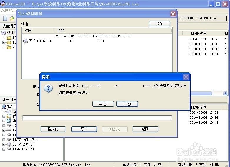
Task: Select the CD 驱动器 (G:) drive icon
Action: pyautogui.click(x=9, y=144)
